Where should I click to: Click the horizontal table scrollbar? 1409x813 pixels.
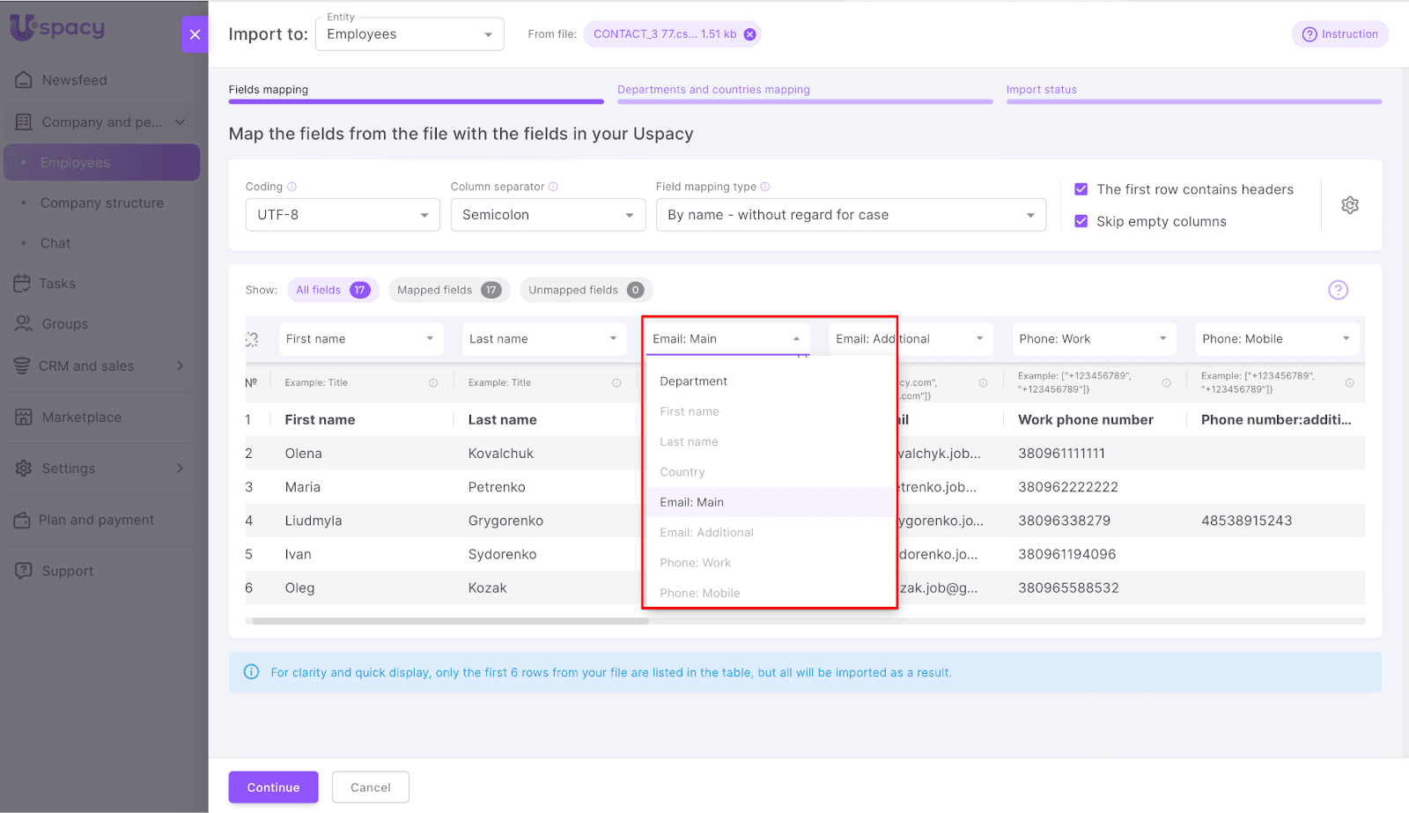(450, 621)
